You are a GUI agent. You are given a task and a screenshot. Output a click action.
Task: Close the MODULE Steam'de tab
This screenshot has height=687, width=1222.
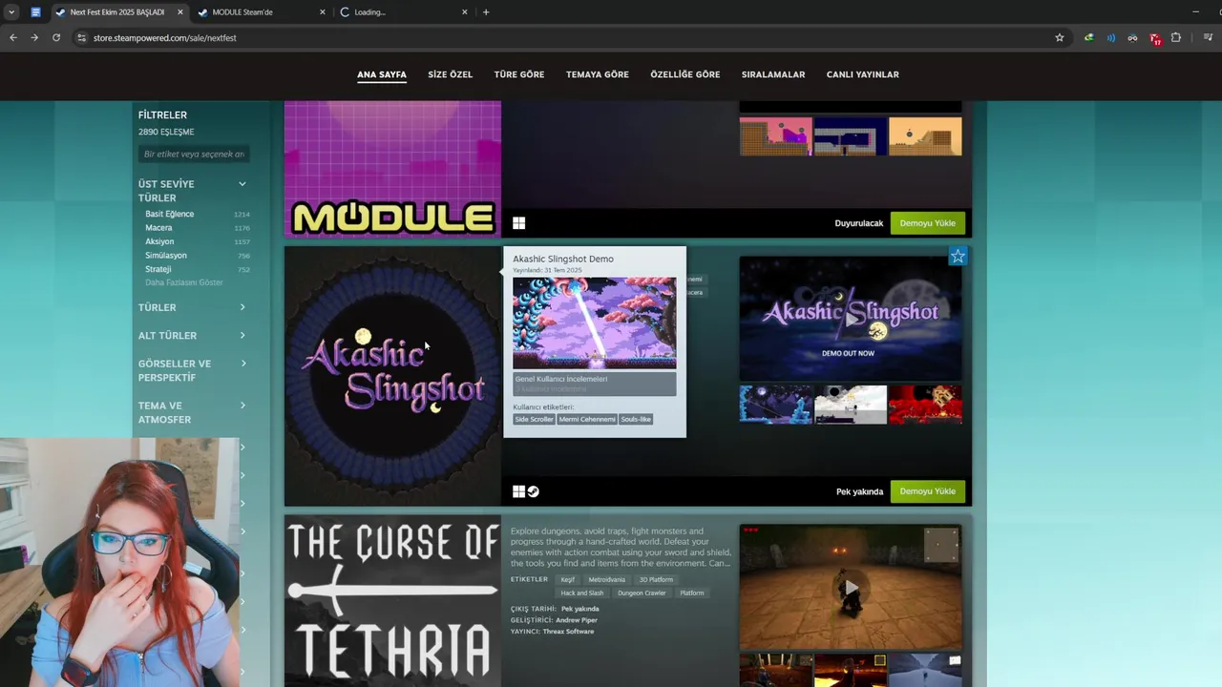click(x=323, y=12)
